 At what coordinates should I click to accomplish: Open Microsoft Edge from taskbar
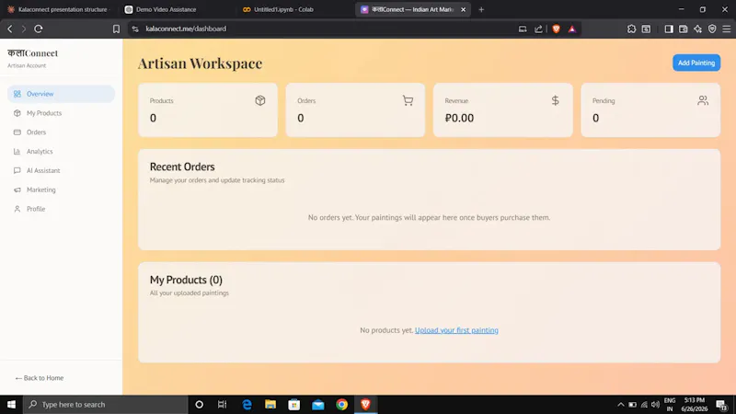[247, 404]
